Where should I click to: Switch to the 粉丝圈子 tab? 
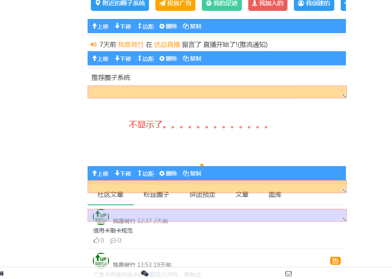tap(156, 195)
